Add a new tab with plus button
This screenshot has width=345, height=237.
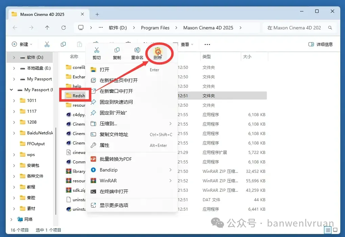[97, 15]
